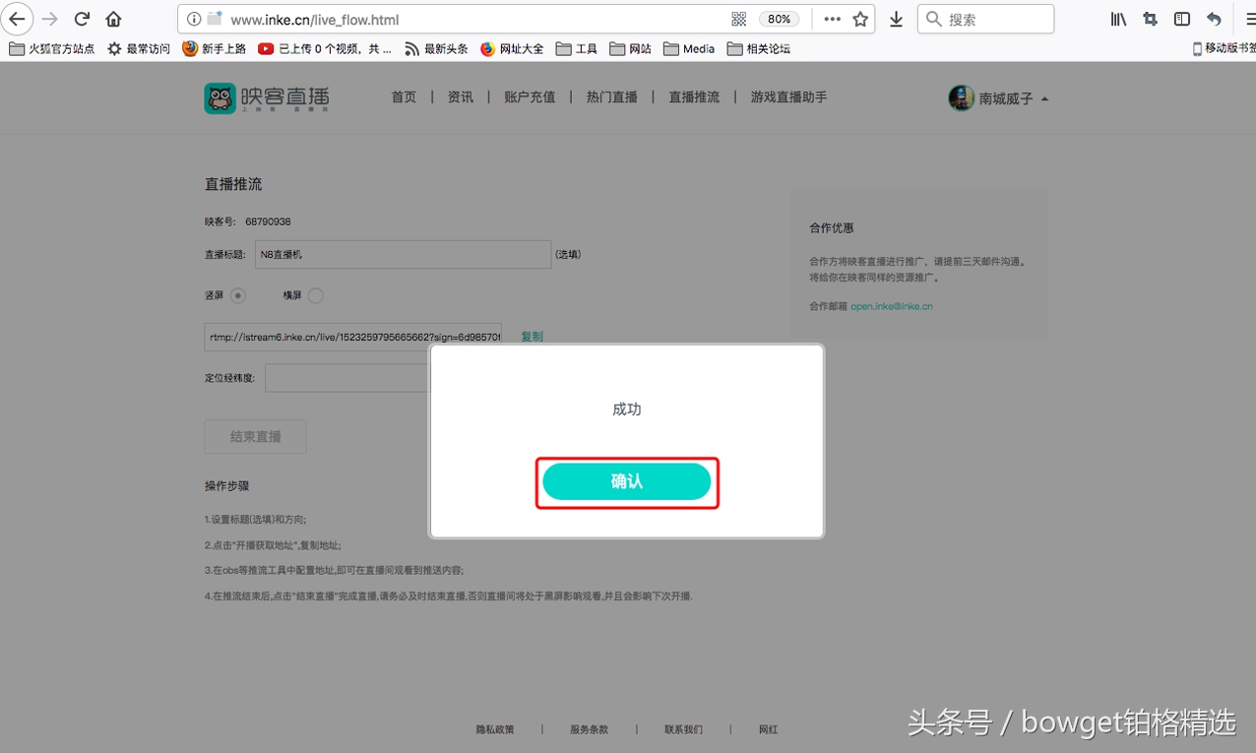Click the 南城威子 user avatar

point(961,97)
